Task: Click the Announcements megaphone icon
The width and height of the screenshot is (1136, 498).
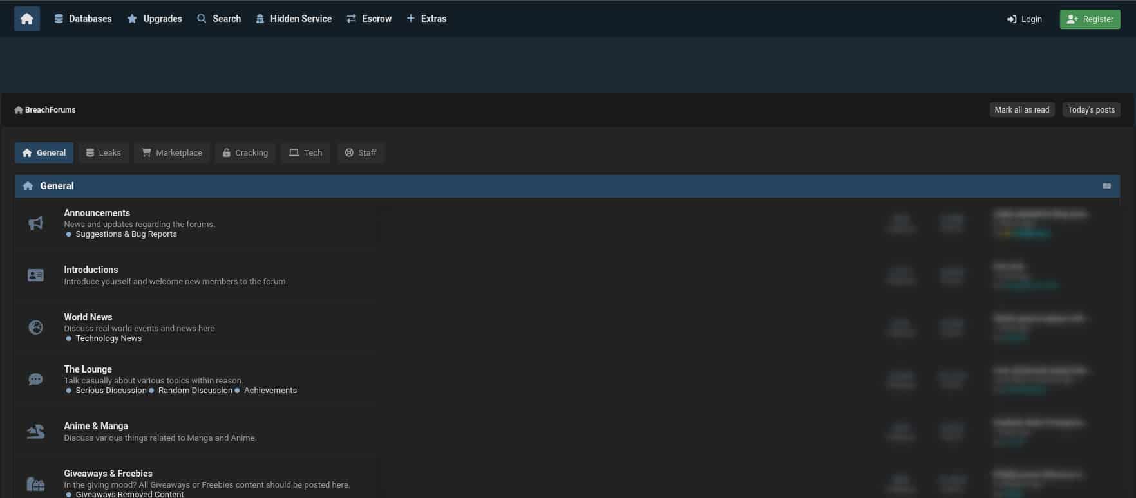Action: (x=35, y=223)
